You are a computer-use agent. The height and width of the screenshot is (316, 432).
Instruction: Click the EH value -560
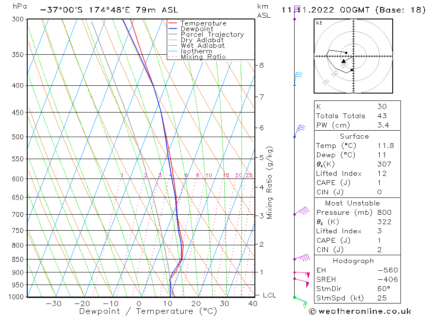coord(388,270)
